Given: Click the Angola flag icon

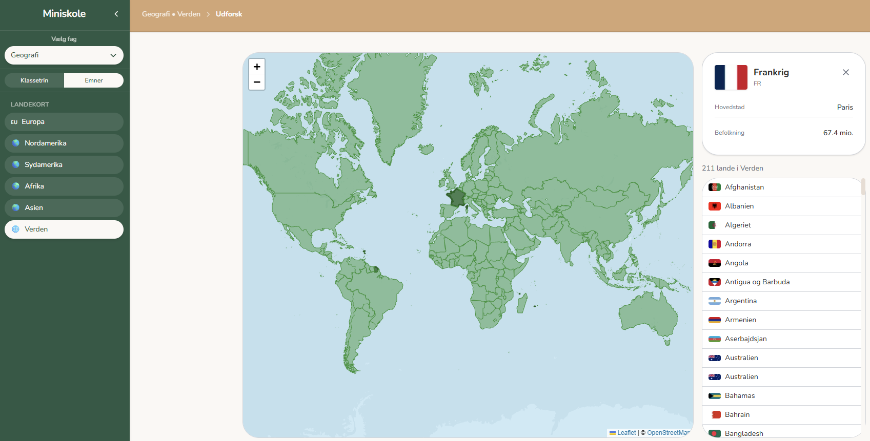Looking at the screenshot, I should 714,263.
